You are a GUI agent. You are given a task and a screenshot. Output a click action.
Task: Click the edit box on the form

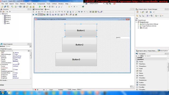(123, 37)
